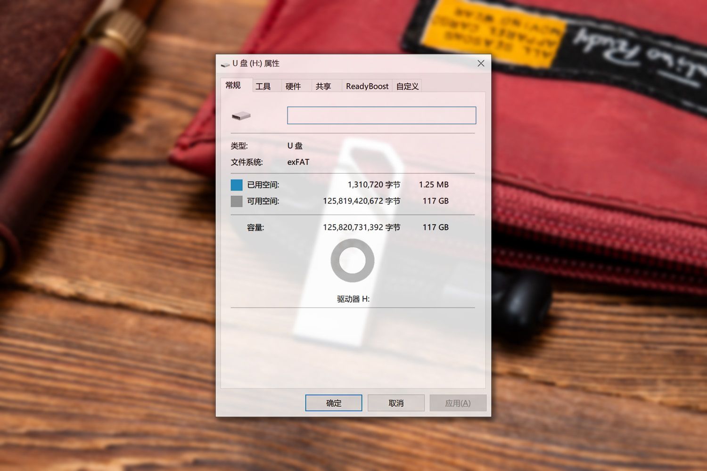The width and height of the screenshot is (707, 471).
Task: Click the 117 GB free space size value
Action: (x=436, y=201)
